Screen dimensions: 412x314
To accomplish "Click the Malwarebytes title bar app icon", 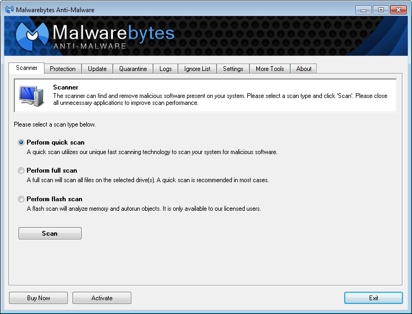I will click(10, 10).
